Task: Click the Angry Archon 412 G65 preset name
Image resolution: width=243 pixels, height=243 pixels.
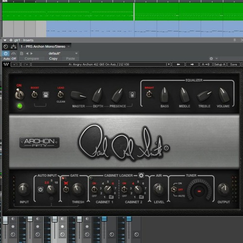Action: coord(99,65)
